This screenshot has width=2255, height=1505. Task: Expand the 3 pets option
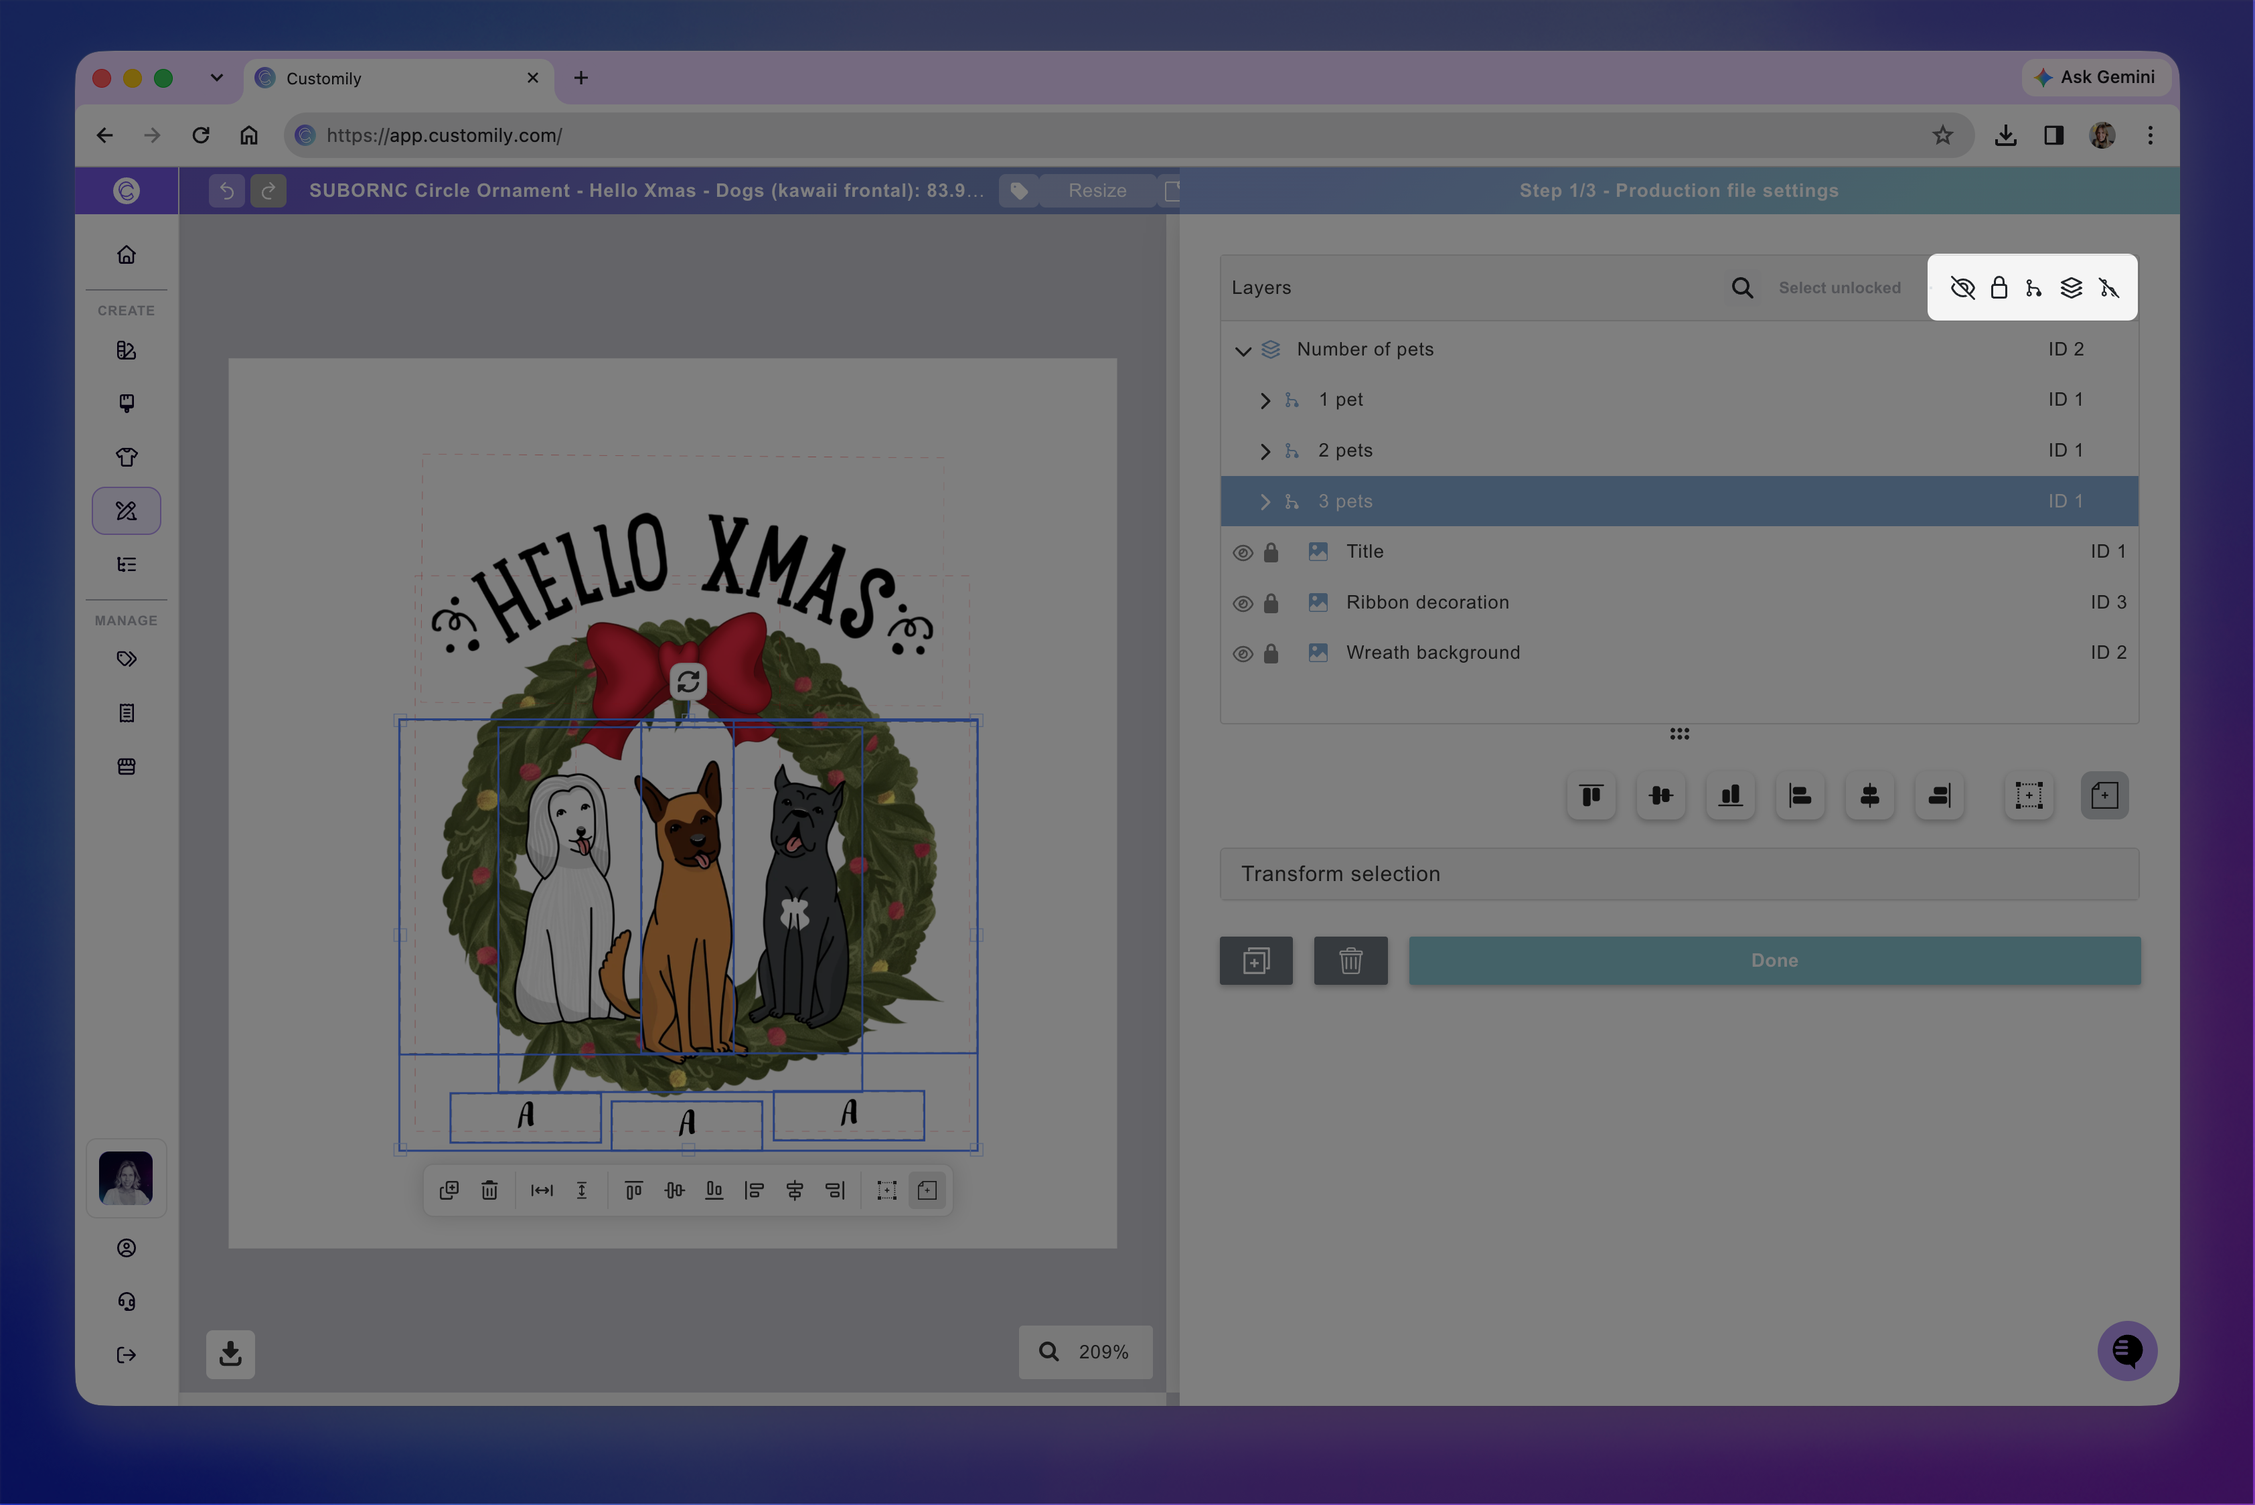coord(1264,502)
